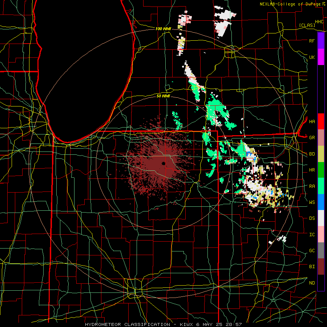Click the UK magenta legend swatch
The image size is (327, 327).
pos(321,57)
